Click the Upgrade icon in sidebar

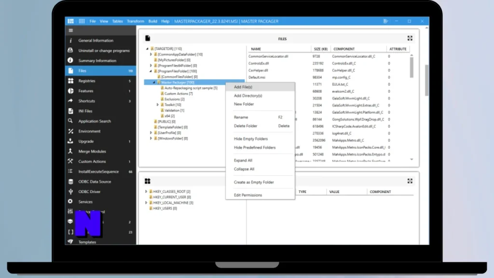[x=70, y=141]
